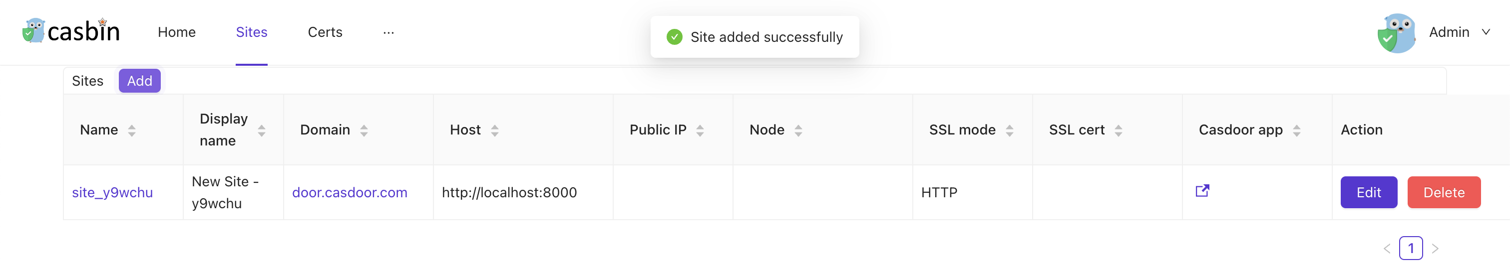The width and height of the screenshot is (1510, 268).
Task: Edit the site_y9wchu row
Action: 1368,192
